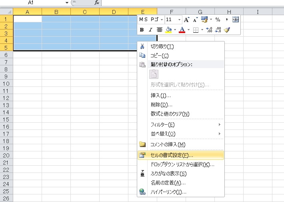The height and width of the screenshot is (202, 284).
Task: Click the merge and center icon
Action: click(236, 20)
